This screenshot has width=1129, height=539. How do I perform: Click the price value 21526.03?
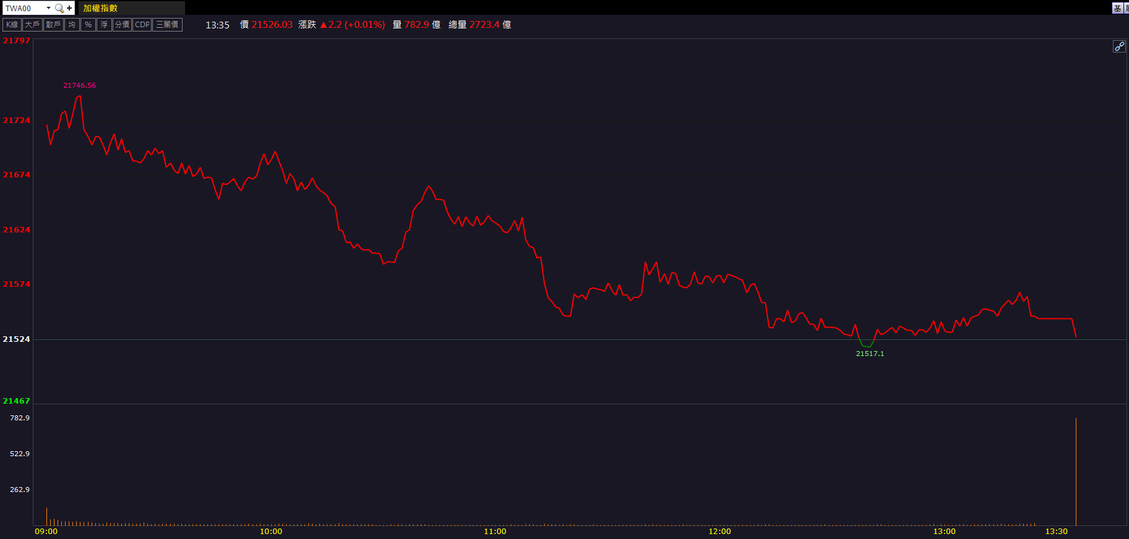[272, 25]
